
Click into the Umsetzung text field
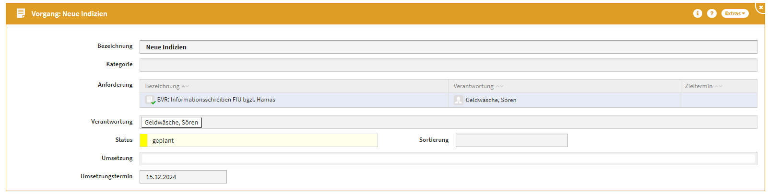click(x=448, y=159)
